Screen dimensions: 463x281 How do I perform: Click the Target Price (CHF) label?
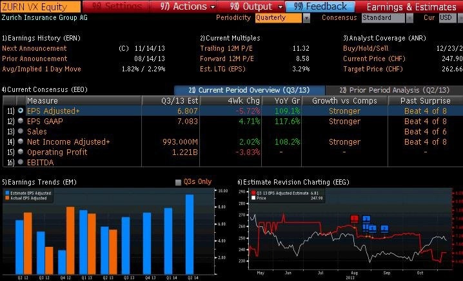(373, 69)
